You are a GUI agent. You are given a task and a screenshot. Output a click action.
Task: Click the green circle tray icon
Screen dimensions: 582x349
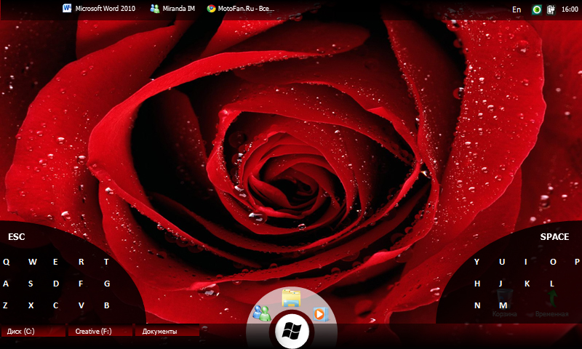point(536,9)
